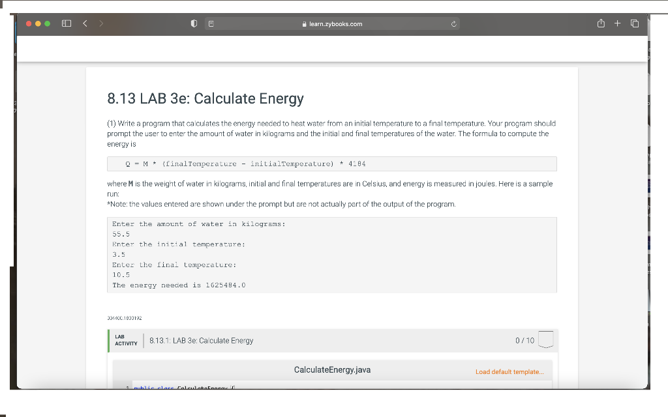Click the forward navigation arrow
Image resolution: width=668 pixels, height=417 pixels.
pyautogui.click(x=101, y=23)
